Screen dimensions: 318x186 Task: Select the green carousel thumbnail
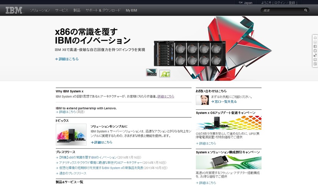tap(165, 74)
